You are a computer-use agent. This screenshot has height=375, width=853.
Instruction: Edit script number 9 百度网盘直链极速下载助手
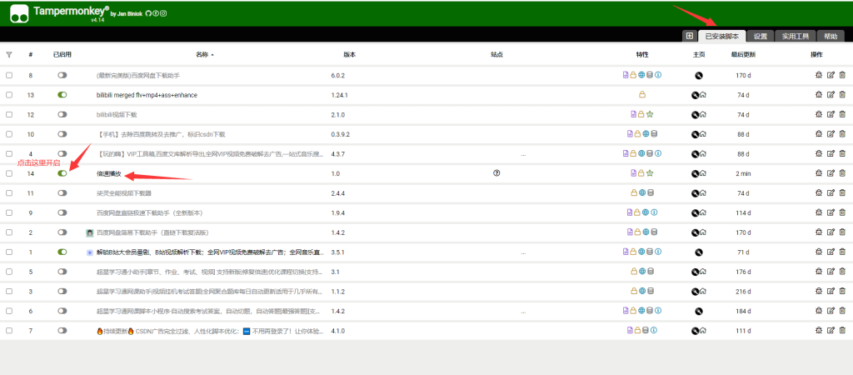point(831,212)
